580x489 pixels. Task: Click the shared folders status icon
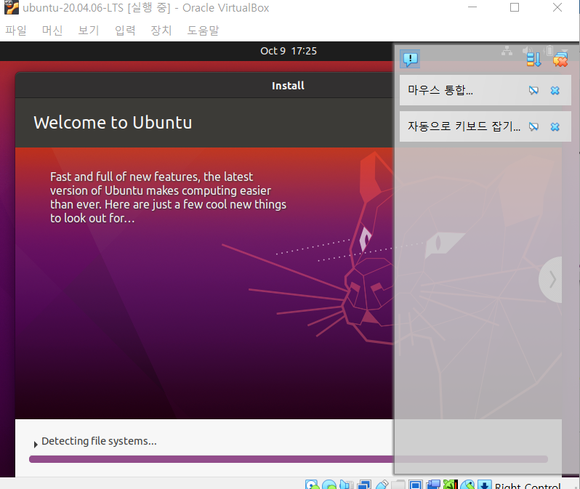[x=398, y=485]
